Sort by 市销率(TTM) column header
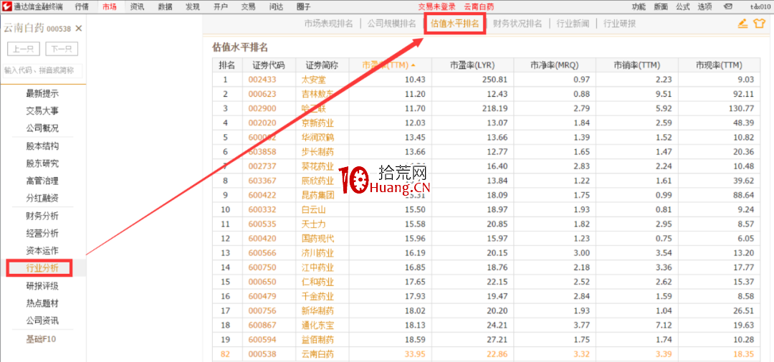The height and width of the screenshot is (362, 774). point(637,65)
